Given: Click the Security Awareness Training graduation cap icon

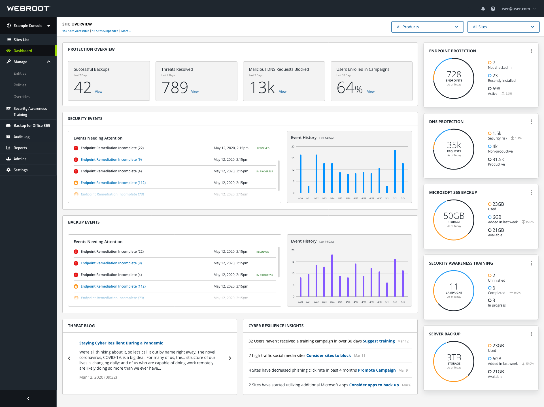Looking at the screenshot, I should pos(8,108).
